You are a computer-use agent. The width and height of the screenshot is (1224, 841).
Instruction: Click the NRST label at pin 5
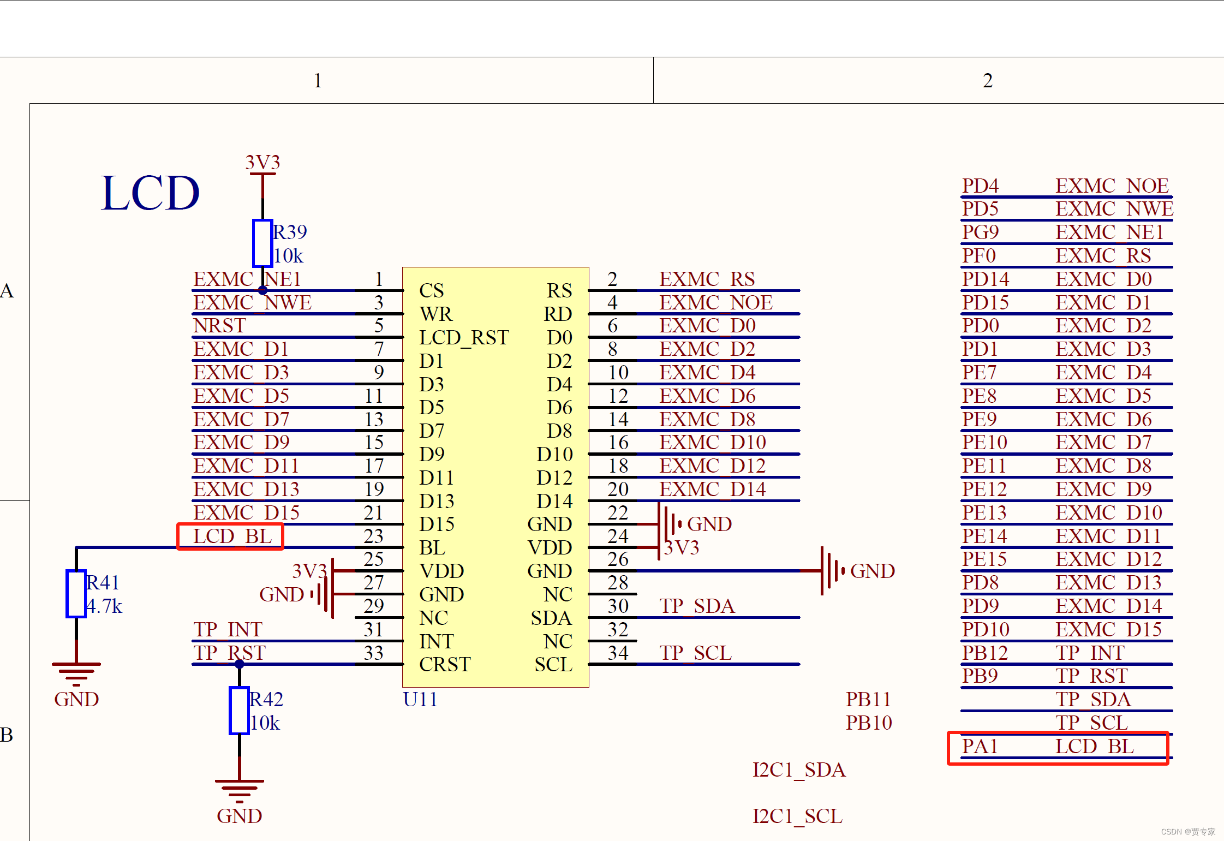click(x=219, y=326)
